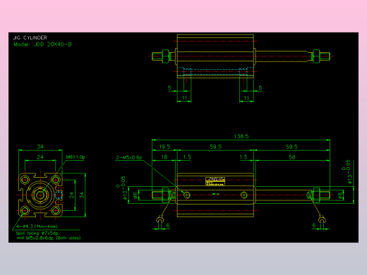Select the "Spot facing ø7x5dp," note line

pyautogui.click(x=37, y=233)
